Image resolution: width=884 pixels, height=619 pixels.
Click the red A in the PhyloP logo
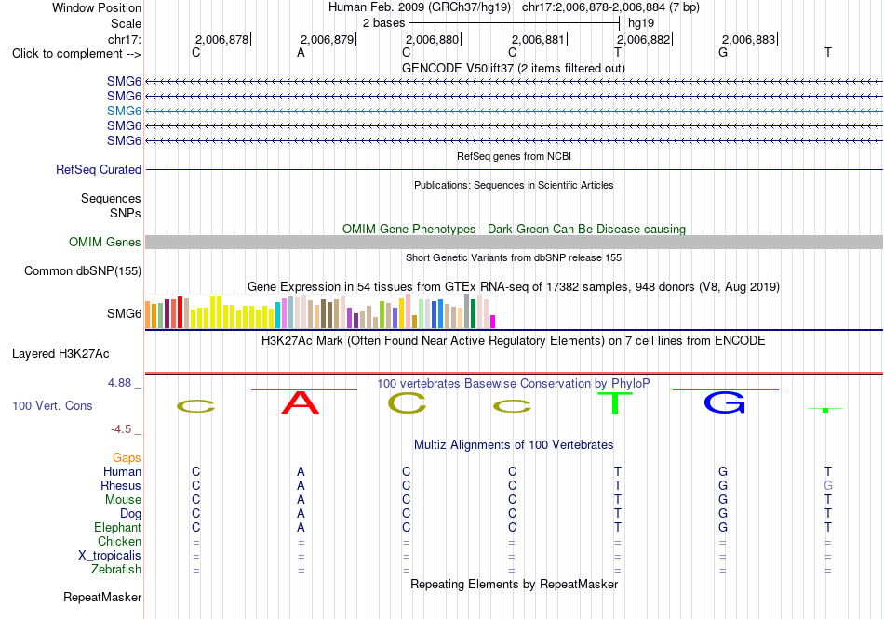[x=301, y=402]
